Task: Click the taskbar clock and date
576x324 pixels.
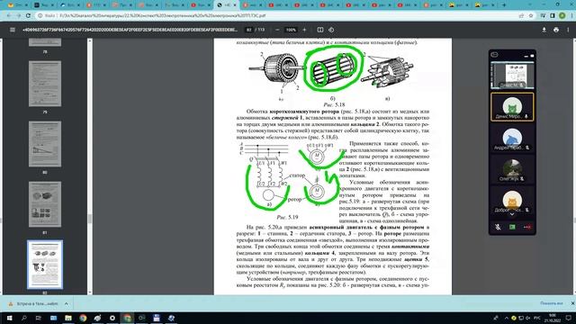Action: click(x=552, y=318)
